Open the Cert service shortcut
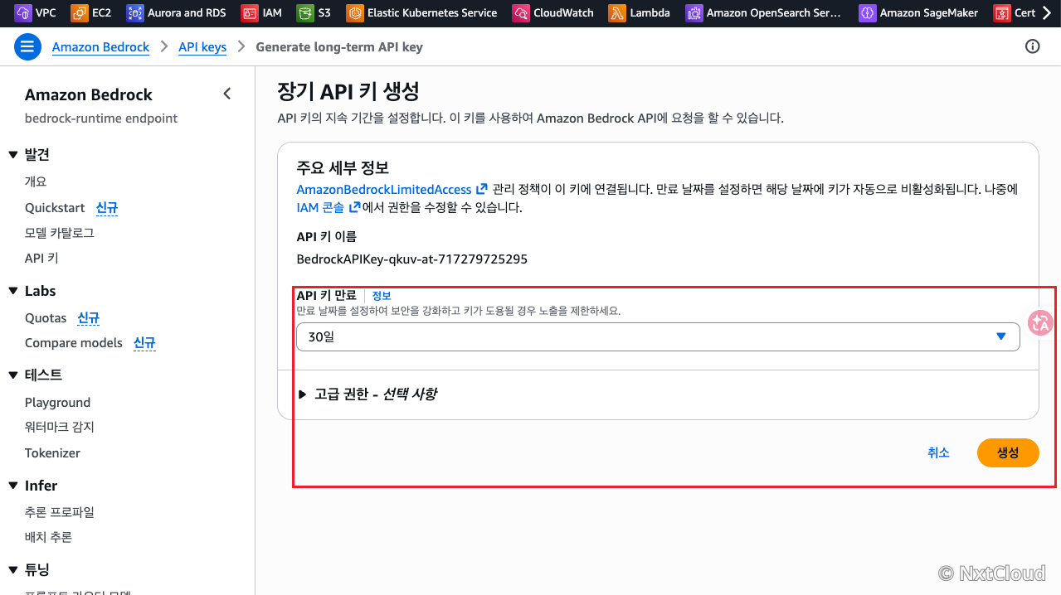Viewport: 1061px width, 595px height. (x=1014, y=12)
